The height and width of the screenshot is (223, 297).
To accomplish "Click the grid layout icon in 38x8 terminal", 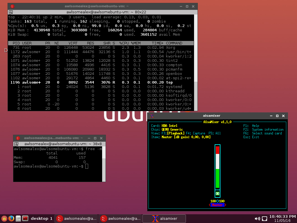I will click(16, 144).
